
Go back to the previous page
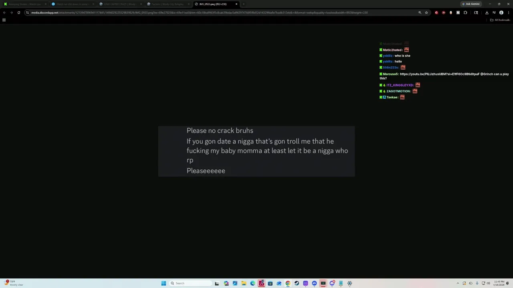pos(4,12)
